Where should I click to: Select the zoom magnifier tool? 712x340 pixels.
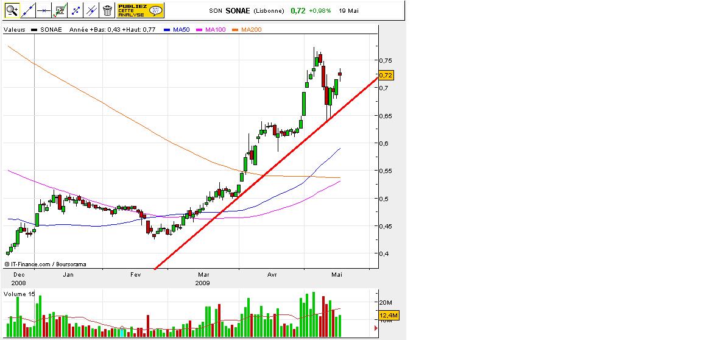(12, 10)
